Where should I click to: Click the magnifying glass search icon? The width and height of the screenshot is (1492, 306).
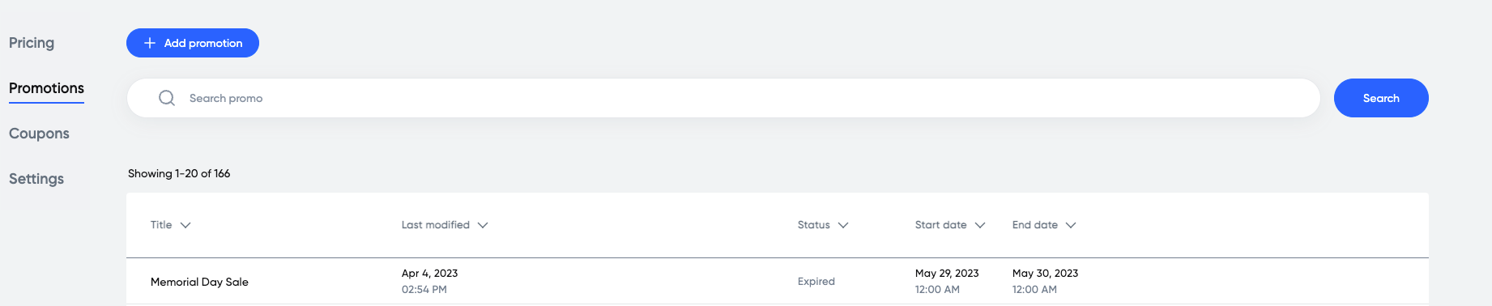coord(167,98)
